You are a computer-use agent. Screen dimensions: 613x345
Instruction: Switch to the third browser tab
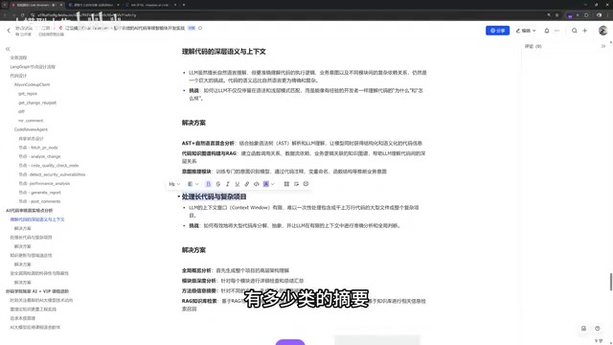point(151,5)
